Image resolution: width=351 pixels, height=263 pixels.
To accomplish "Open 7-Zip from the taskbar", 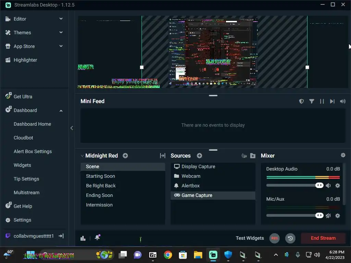I will tap(153, 255).
